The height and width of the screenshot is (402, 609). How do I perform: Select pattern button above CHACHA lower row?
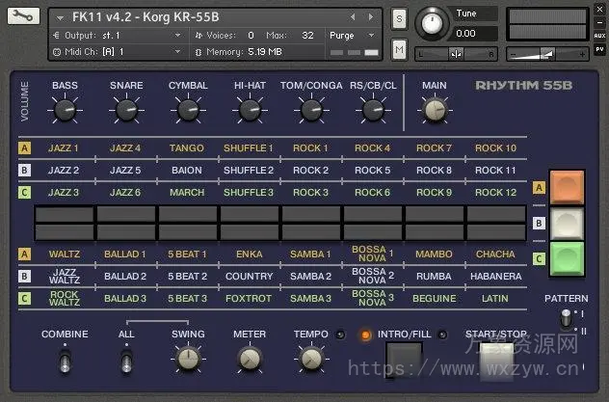coord(496,232)
